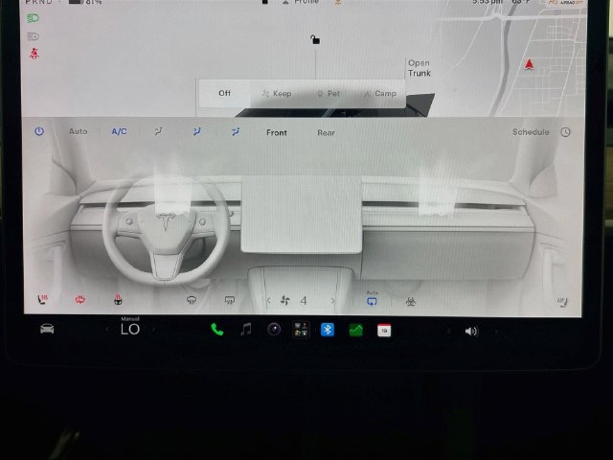The image size is (613, 460).
Task: Open the car controls menu icon
Action: pyautogui.click(x=47, y=329)
